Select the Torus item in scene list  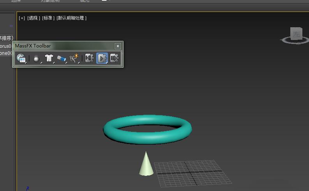5,46
